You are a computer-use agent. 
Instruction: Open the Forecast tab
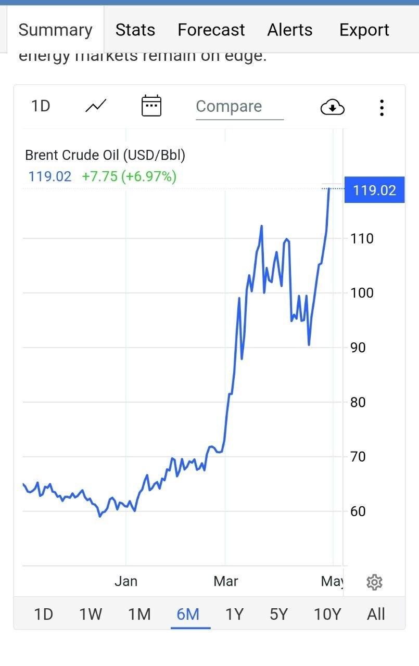[x=211, y=30]
